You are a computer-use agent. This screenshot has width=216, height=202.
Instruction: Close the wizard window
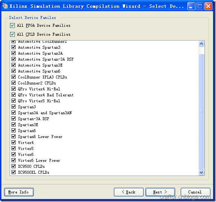tap(209, 6)
